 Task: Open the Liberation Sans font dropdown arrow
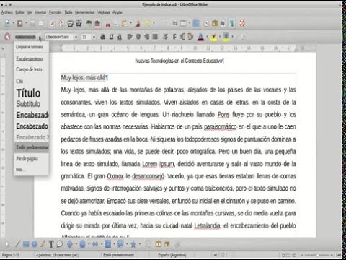point(76,37)
